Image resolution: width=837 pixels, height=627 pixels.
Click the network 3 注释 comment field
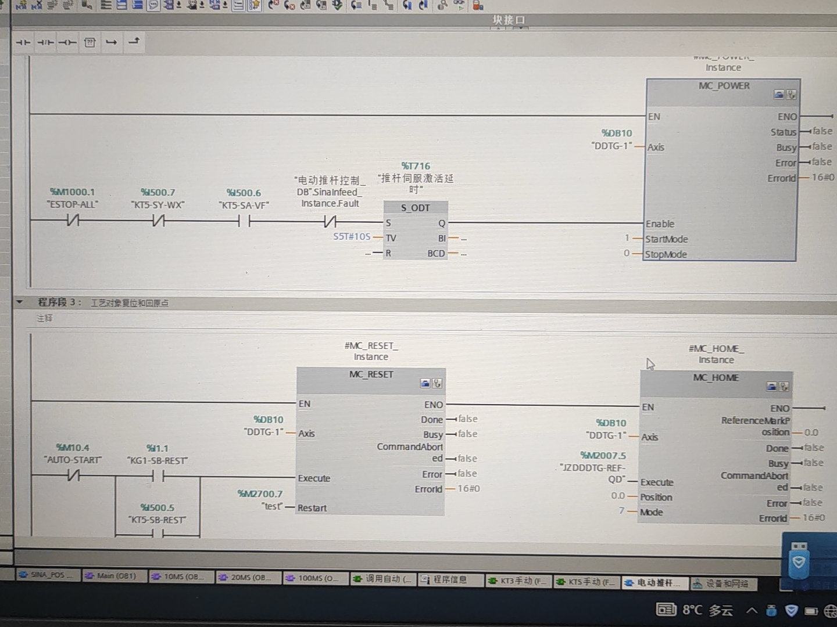[x=45, y=318]
